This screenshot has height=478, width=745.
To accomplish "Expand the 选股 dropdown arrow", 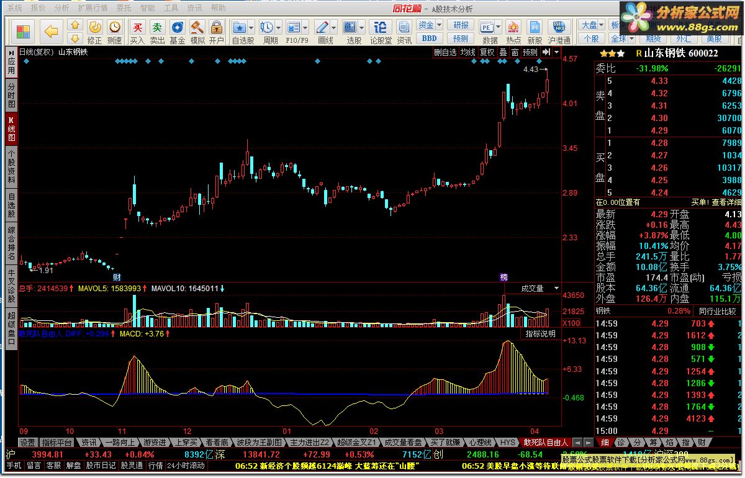I will coord(361,27).
